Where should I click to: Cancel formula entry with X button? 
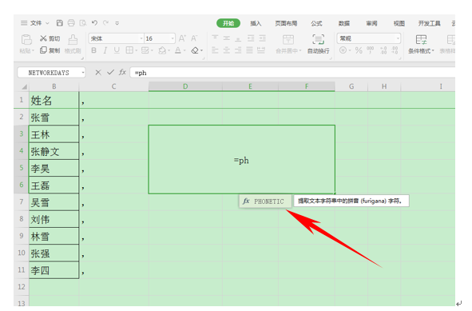(98, 72)
